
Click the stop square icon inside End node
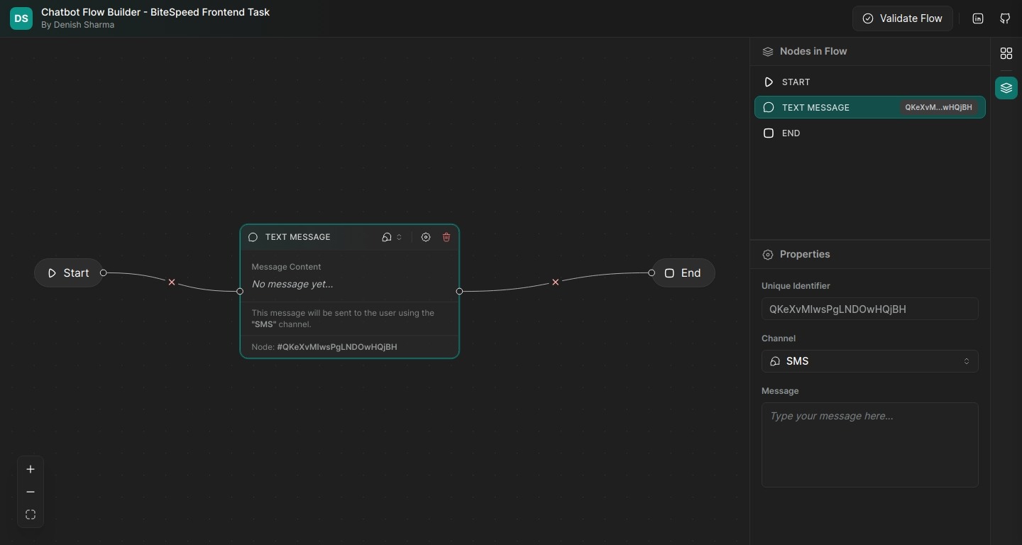click(x=669, y=273)
